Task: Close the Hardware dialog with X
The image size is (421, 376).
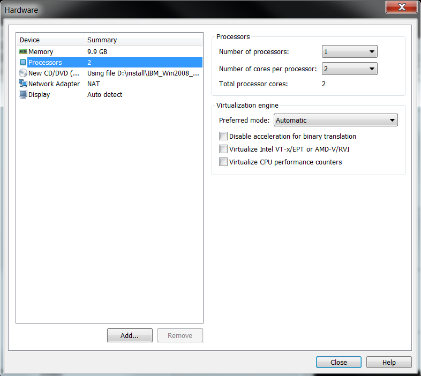Action: point(401,7)
